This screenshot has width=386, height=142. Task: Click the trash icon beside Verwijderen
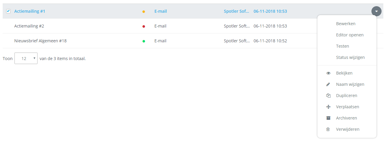328,129
